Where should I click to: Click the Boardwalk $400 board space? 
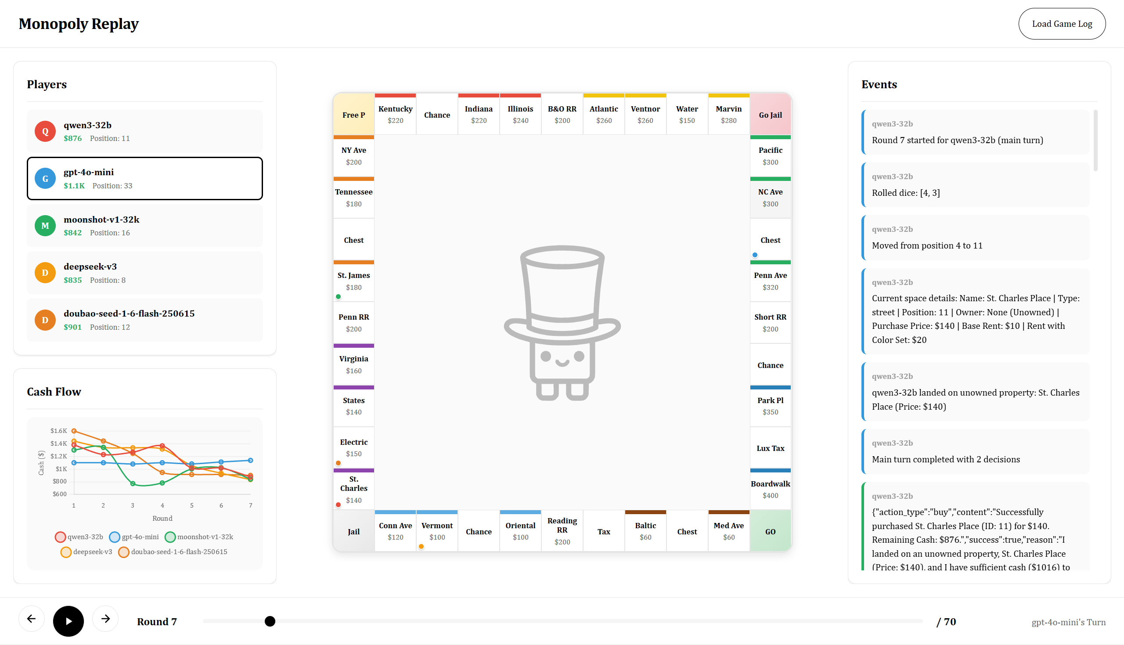(770, 489)
